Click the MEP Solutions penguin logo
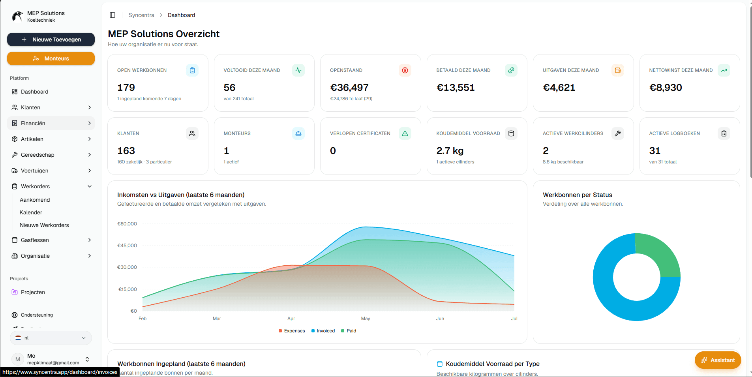The width and height of the screenshot is (752, 377). click(17, 16)
